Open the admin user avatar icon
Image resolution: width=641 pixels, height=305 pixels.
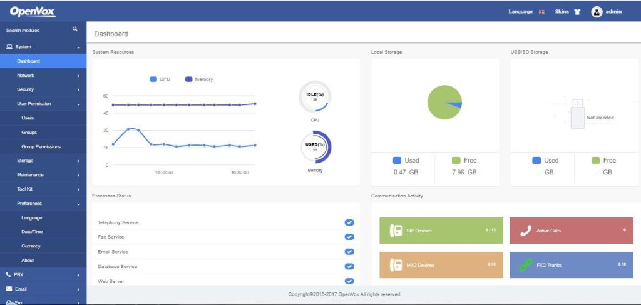(597, 12)
